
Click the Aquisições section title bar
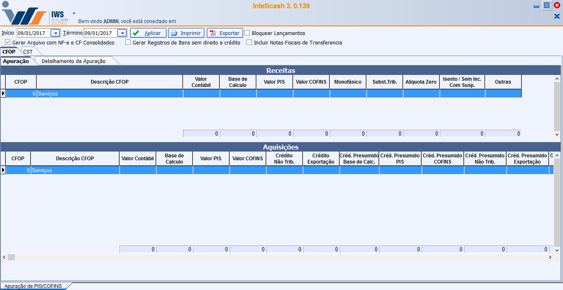point(281,147)
